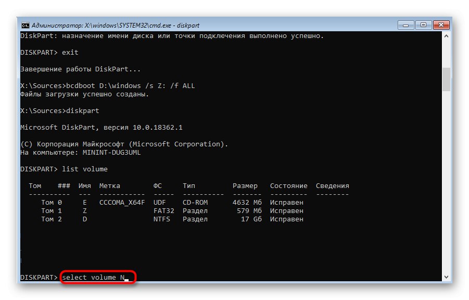Maximize the diskpart console window
469x300 pixels.
click(x=423, y=25)
